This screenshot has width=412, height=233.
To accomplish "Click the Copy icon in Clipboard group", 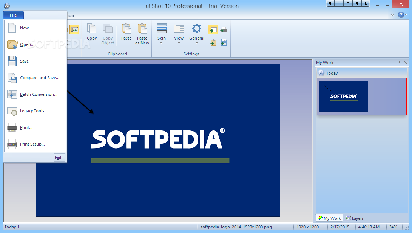I will (92, 29).
